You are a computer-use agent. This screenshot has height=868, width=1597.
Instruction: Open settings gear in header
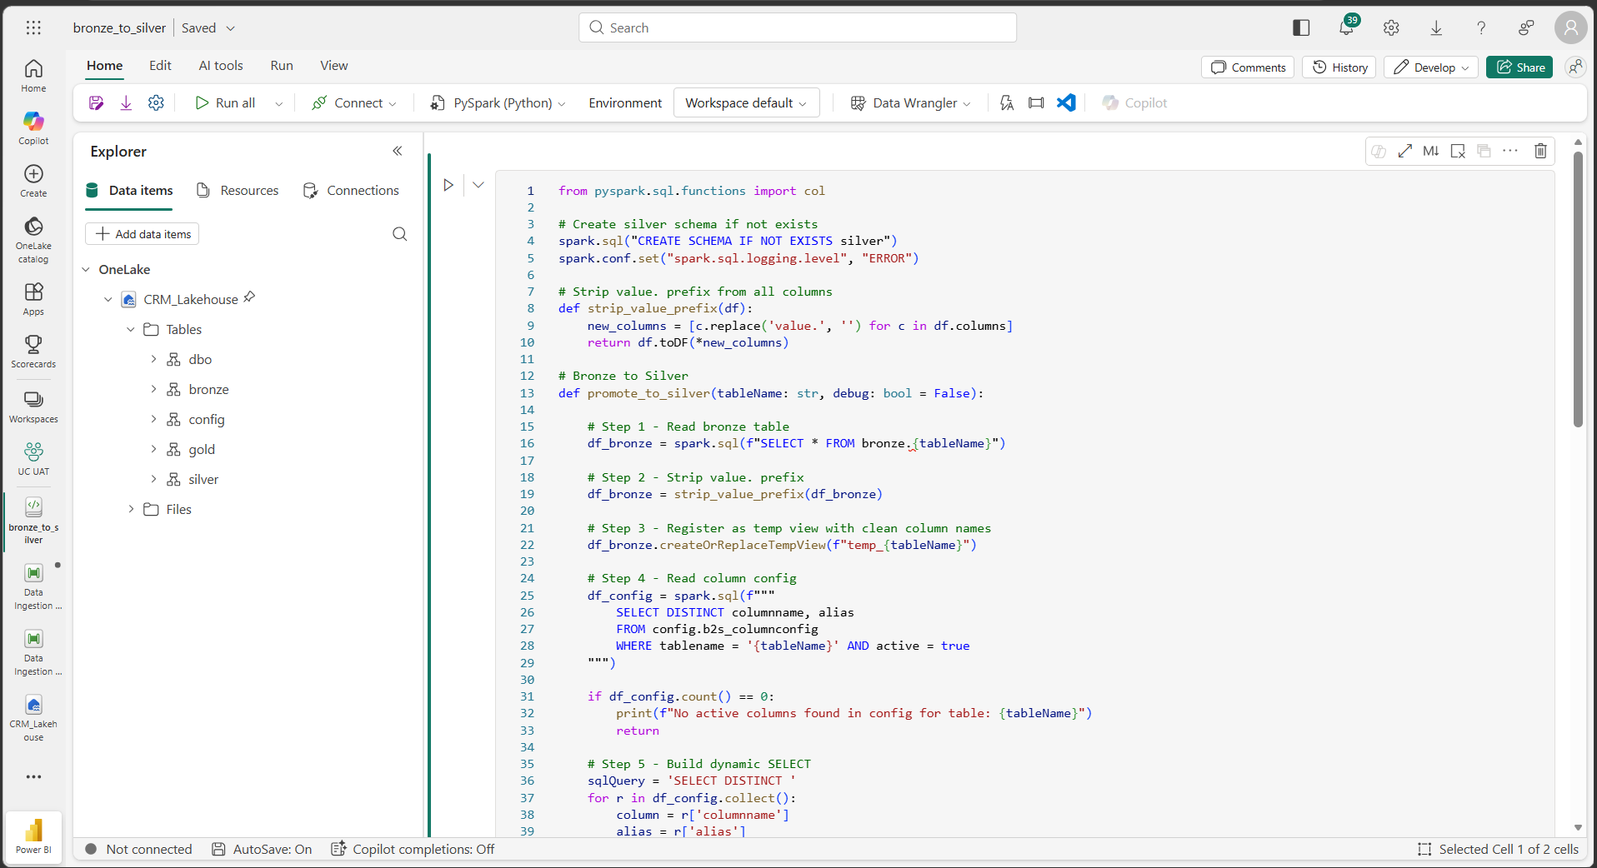[x=1391, y=27]
